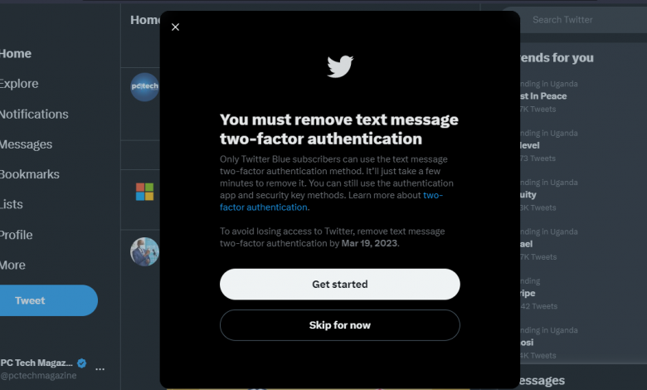The image size is (647, 390).
Task: Open Notifications in the sidebar
Action: (34, 115)
